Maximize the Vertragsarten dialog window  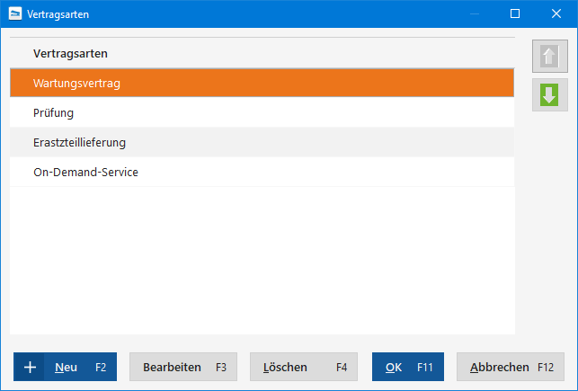coord(515,14)
